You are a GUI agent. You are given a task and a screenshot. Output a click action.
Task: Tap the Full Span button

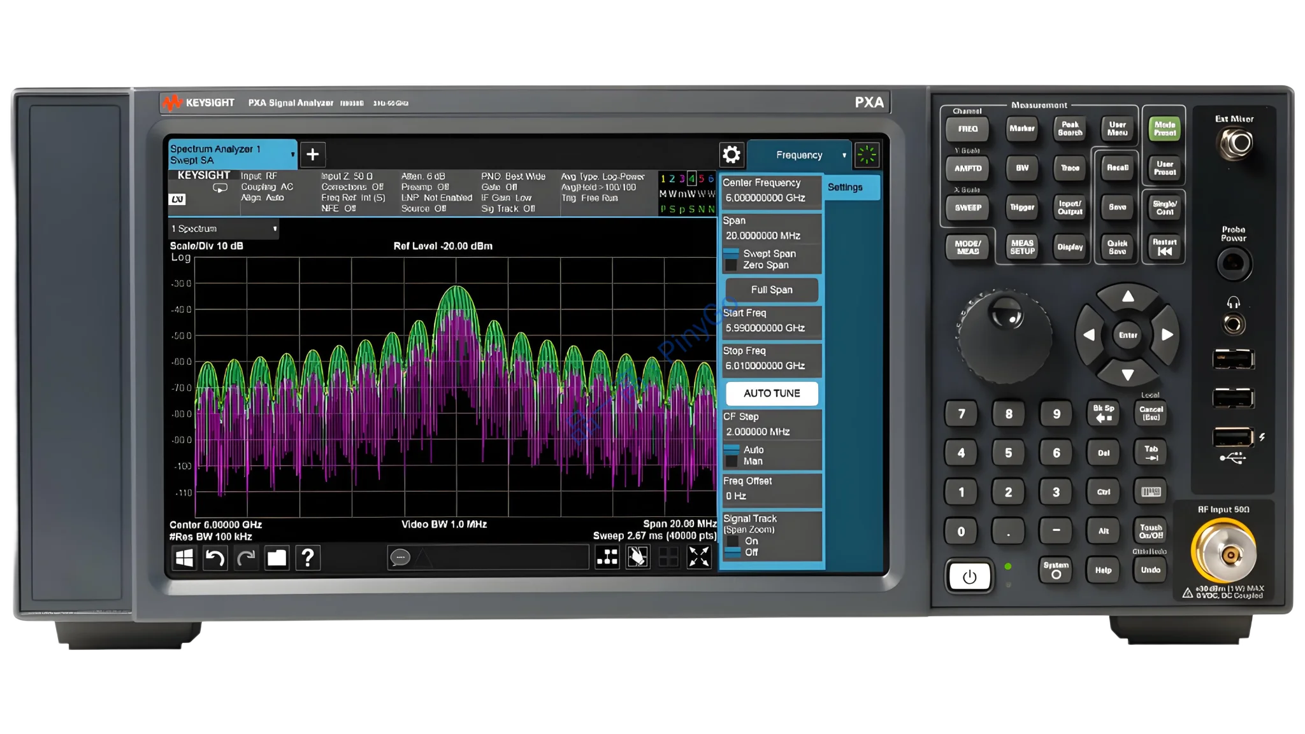[x=772, y=290]
